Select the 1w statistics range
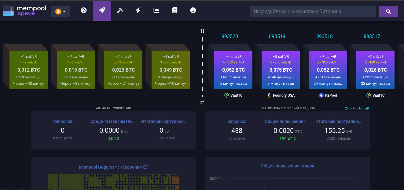The width and height of the screenshot is (404, 190). 354,108
